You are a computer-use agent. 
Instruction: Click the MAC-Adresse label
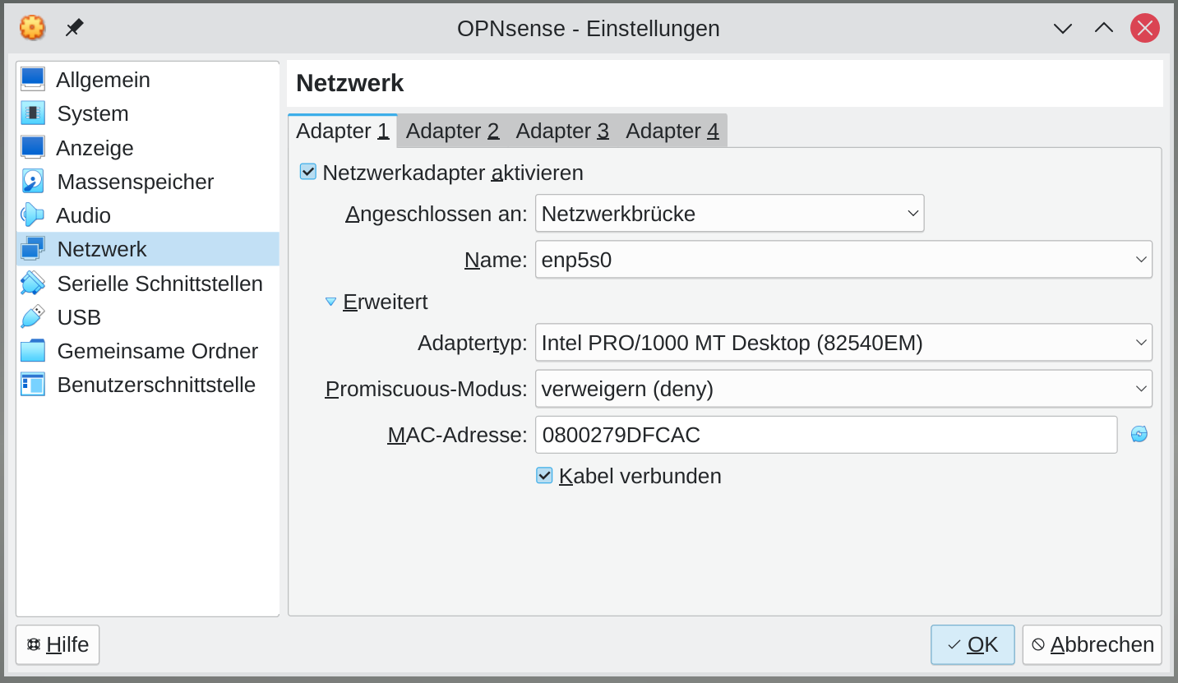pyautogui.click(x=457, y=435)
